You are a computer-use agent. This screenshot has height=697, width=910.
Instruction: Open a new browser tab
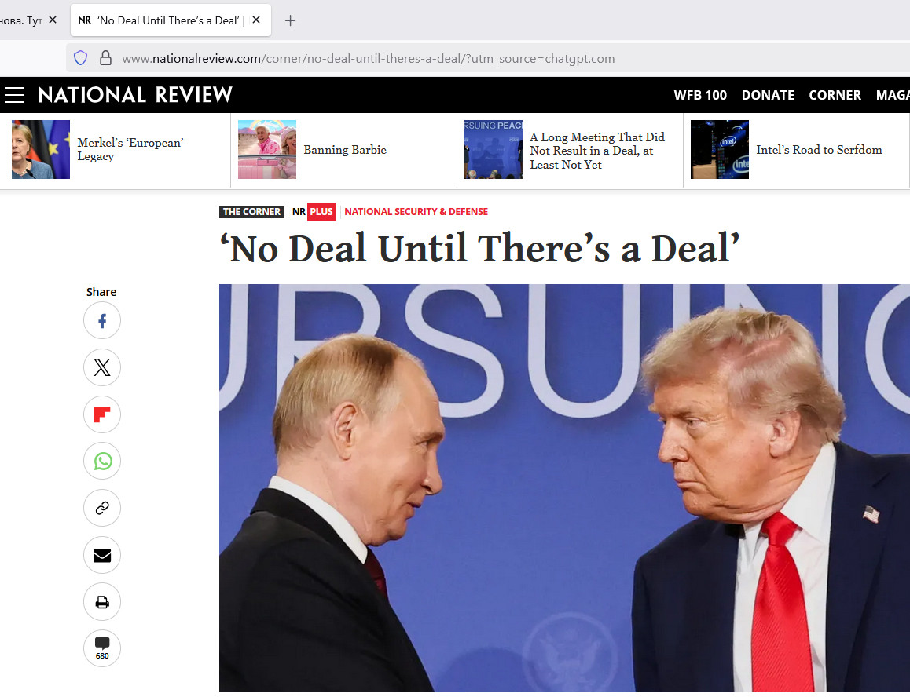[x=290, y=21]
